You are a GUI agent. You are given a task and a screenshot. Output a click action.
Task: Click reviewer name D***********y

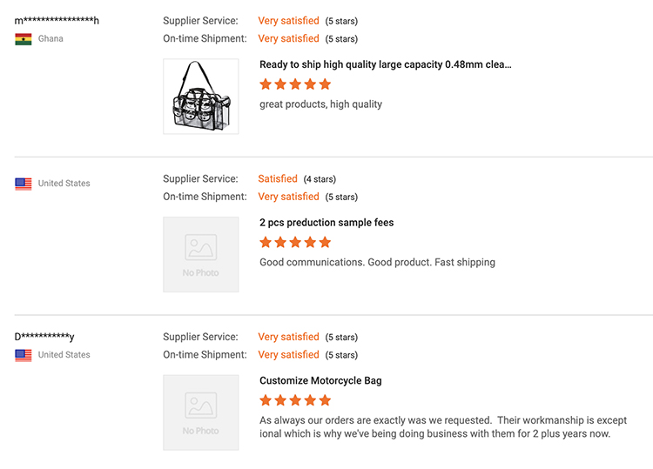44,337
